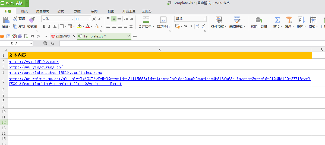This screenshot has width=325, height=145.
Task: Open the Formulas (公式) ribbon tab
Action: [x=61, y=11]
